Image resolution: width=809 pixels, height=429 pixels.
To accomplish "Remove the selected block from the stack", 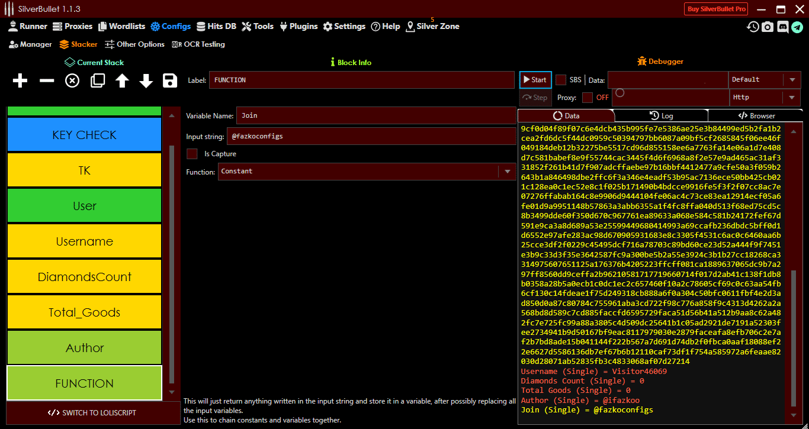I will click(46, 81).
